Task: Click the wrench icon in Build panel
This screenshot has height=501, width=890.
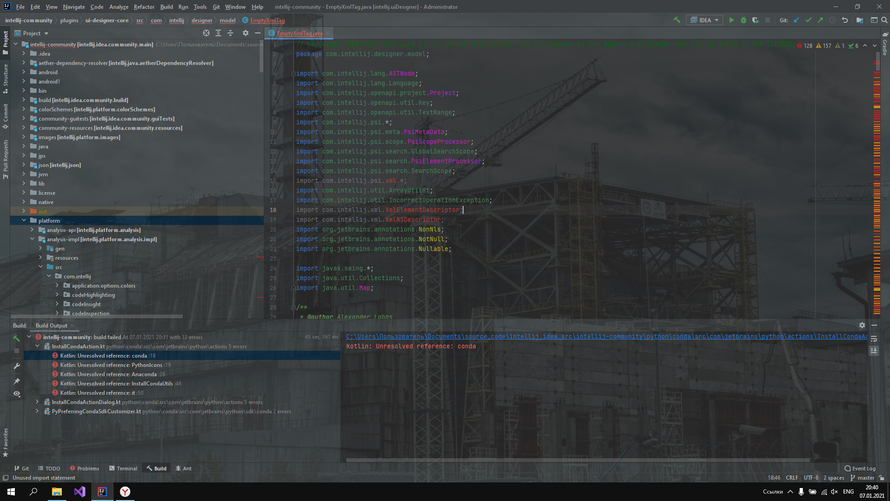Action: click(x=17, y=366)
